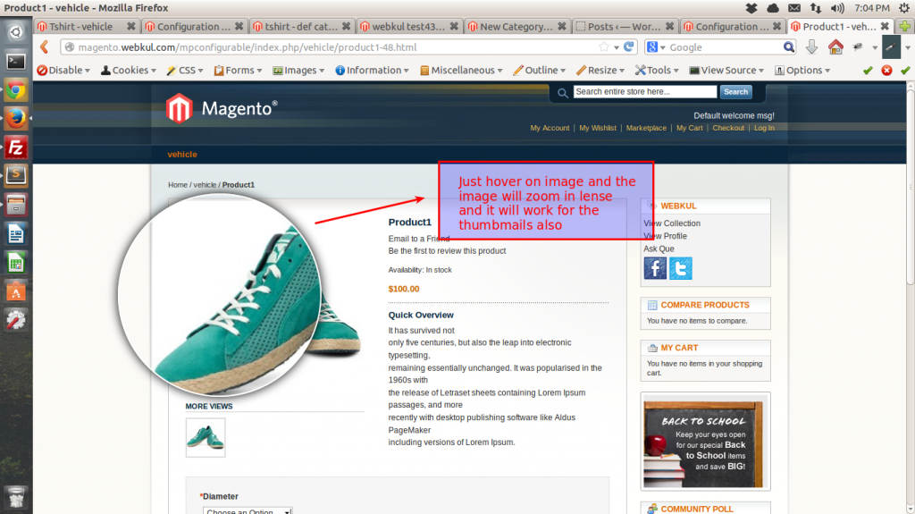This screenshot has width=915, height=514.
Task: Click the Google search magnifier icon
Action: coord(788,47)
